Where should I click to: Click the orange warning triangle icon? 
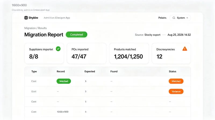(185, 49)
